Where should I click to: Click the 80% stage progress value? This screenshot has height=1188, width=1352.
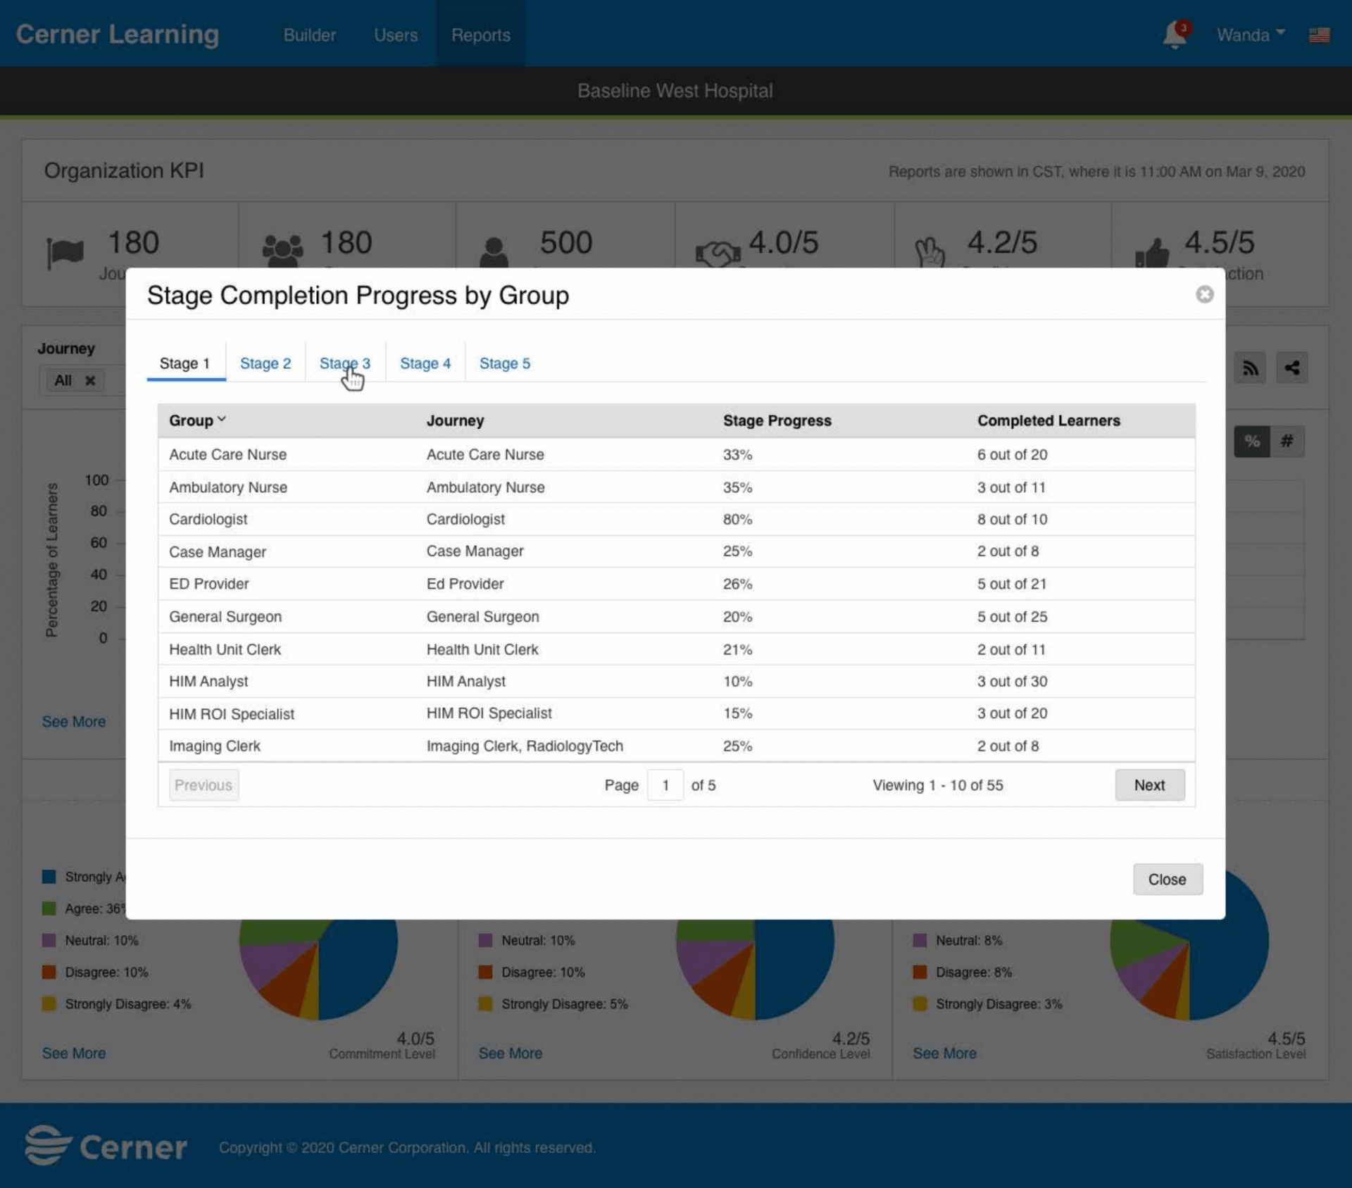pos(737,520)
